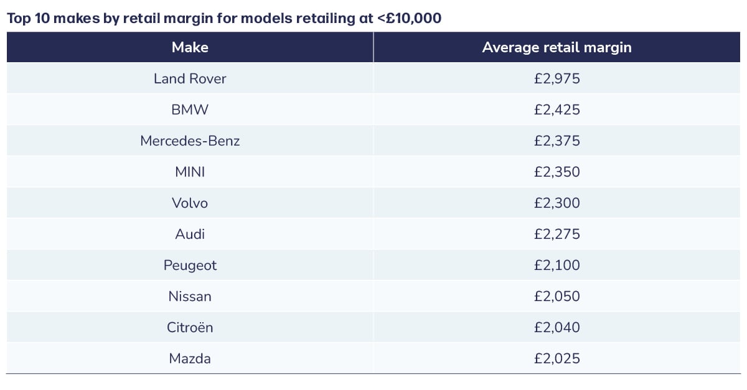Click the £2,025 margin value
The height and width of the screenshot is (390, 747).
point(557,358)
